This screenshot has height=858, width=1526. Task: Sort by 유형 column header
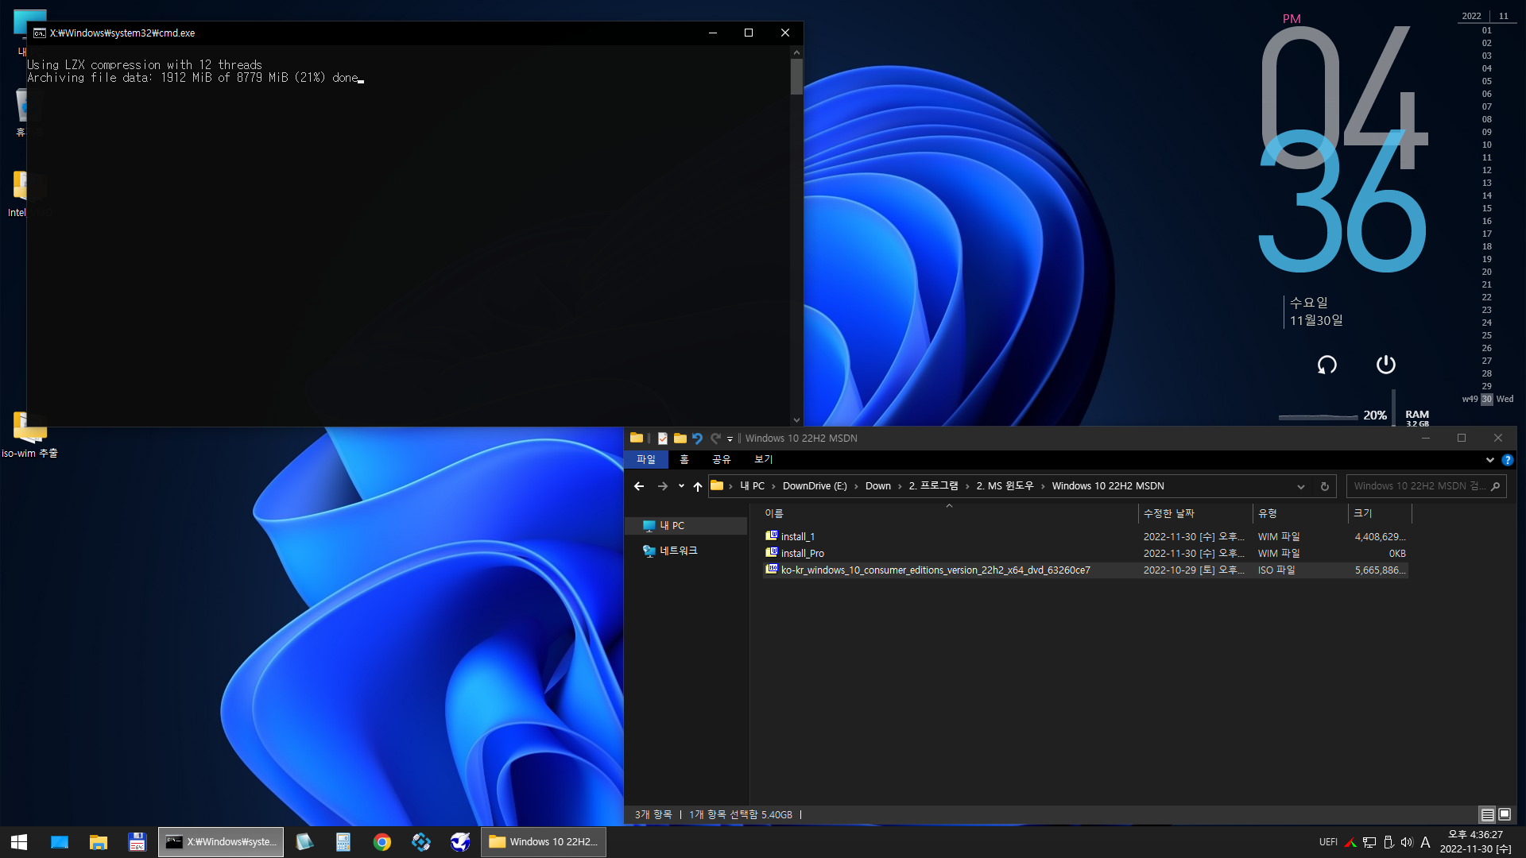1300,513
